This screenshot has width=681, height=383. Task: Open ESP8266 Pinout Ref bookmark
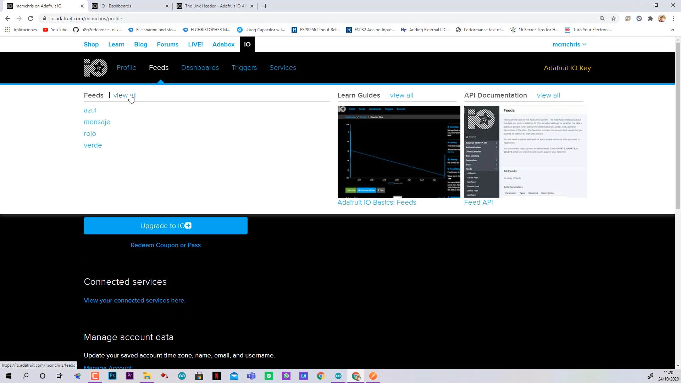coord(316,30)
